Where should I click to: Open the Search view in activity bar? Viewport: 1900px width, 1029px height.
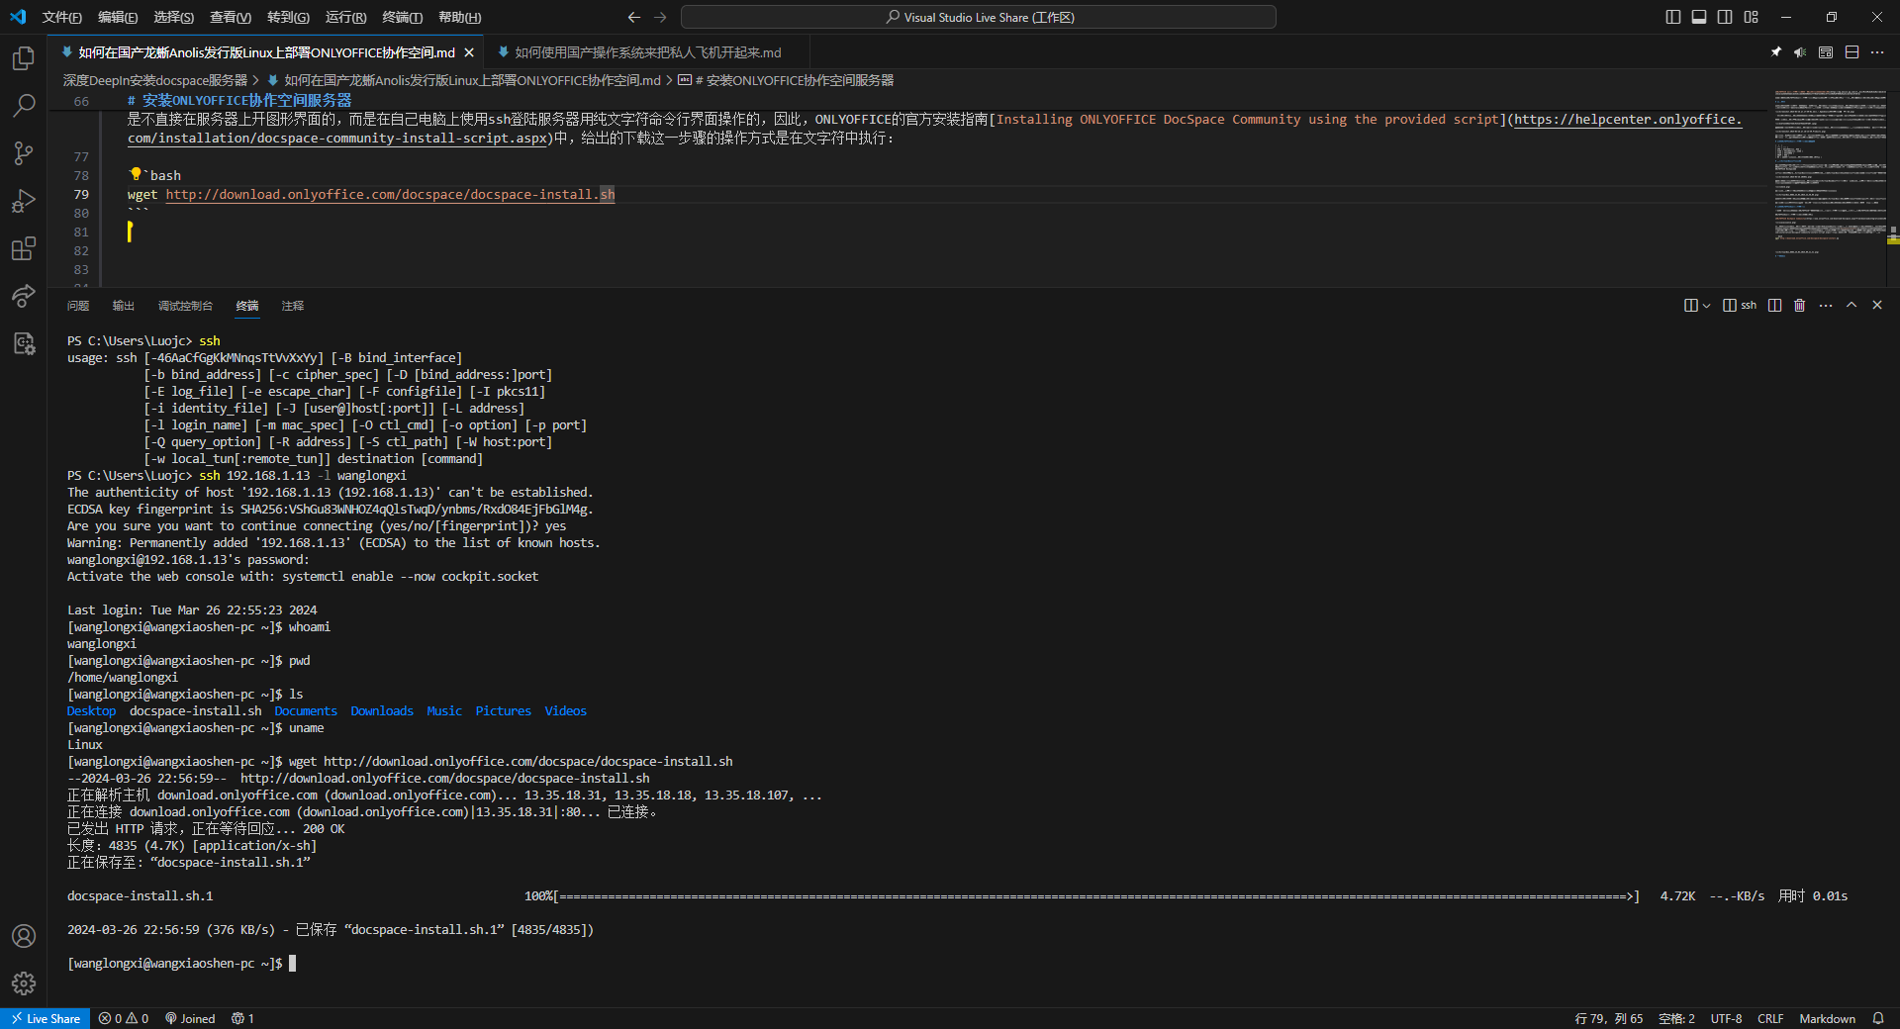point(24,106)
